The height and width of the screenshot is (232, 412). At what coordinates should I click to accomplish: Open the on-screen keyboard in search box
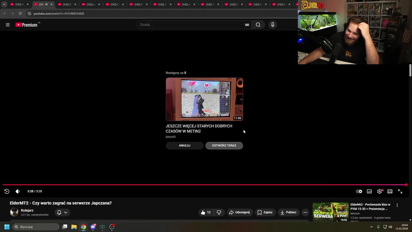[247, 25]
